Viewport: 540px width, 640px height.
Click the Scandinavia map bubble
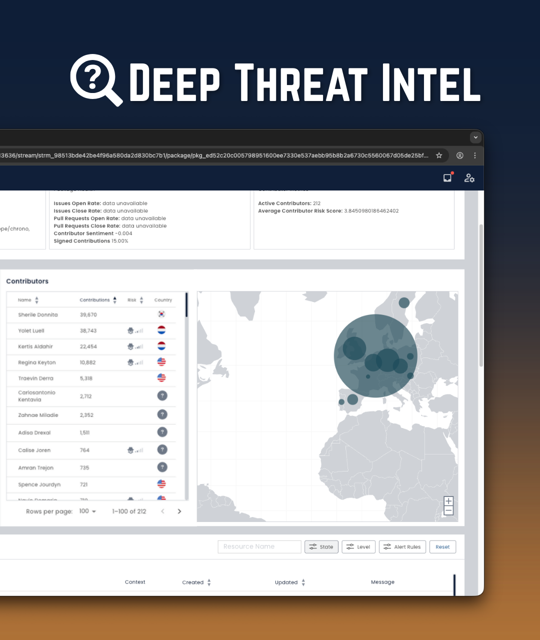coord(404,302)
